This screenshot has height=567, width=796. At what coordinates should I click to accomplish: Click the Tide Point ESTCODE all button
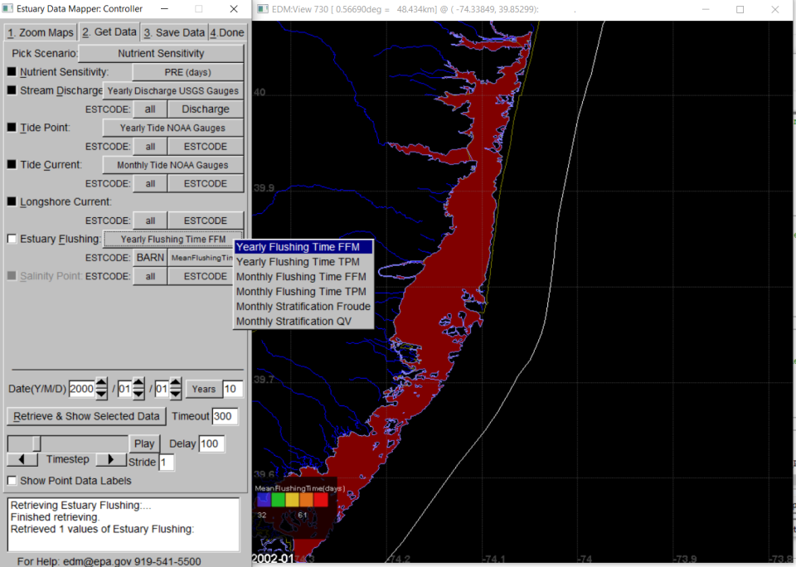click(150, 146)
